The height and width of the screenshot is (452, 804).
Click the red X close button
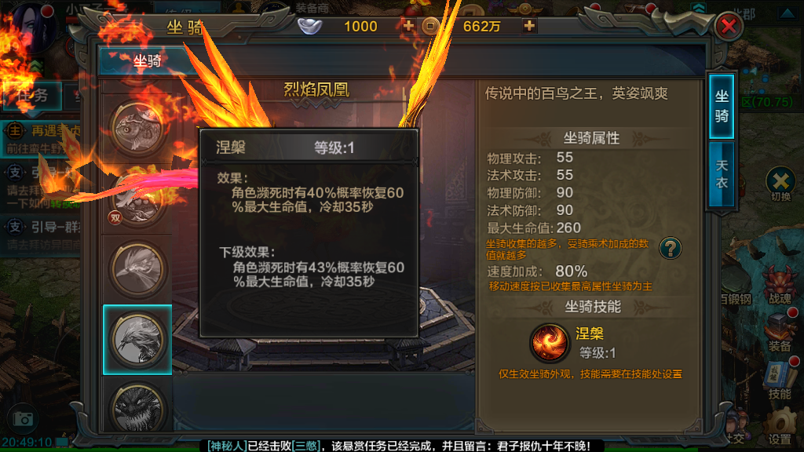coord(728,27)
